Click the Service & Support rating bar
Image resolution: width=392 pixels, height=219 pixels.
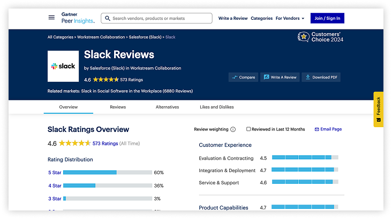coord(305,182)
